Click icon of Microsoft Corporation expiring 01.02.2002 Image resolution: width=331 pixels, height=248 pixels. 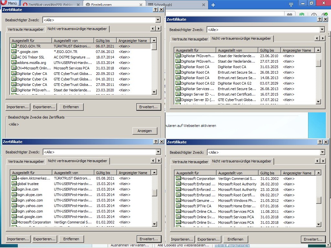click(x=14, y=222)
